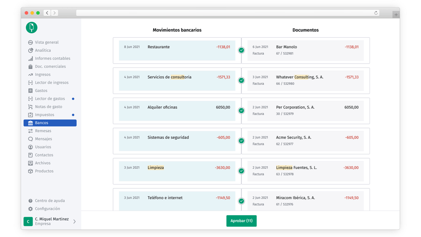Go back with browser back arrow
This screenshot has width=421, height=237.
pos(47,13)
